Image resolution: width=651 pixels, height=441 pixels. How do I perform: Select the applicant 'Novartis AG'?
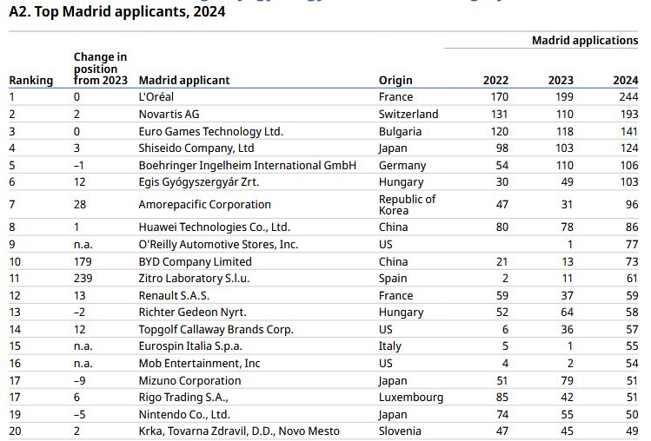(x=169, y=114)
